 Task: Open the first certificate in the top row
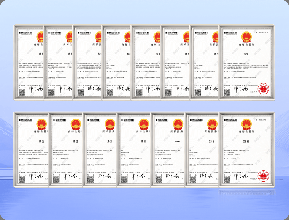click(x=28, y=63)
